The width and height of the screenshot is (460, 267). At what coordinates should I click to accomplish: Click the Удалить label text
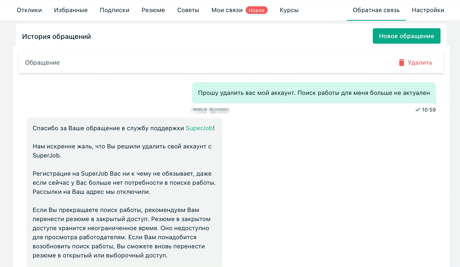pos(420,63)
